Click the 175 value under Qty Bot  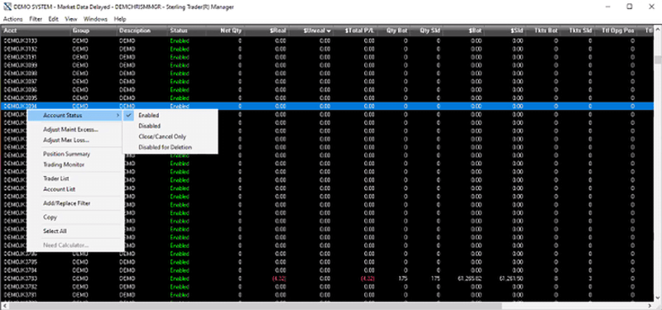click(403, 279)
